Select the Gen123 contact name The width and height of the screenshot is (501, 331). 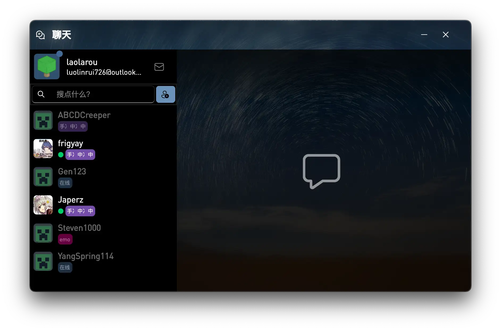(x=72, y=171)
